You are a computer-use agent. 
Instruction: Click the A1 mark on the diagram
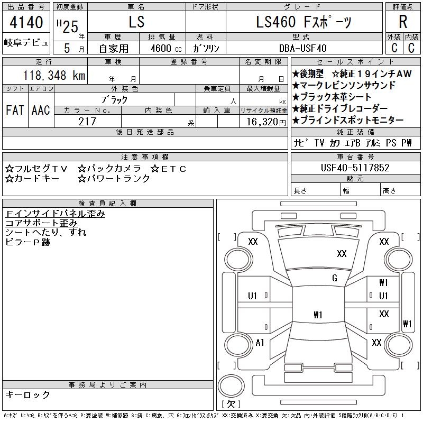(x=260, y=343)
